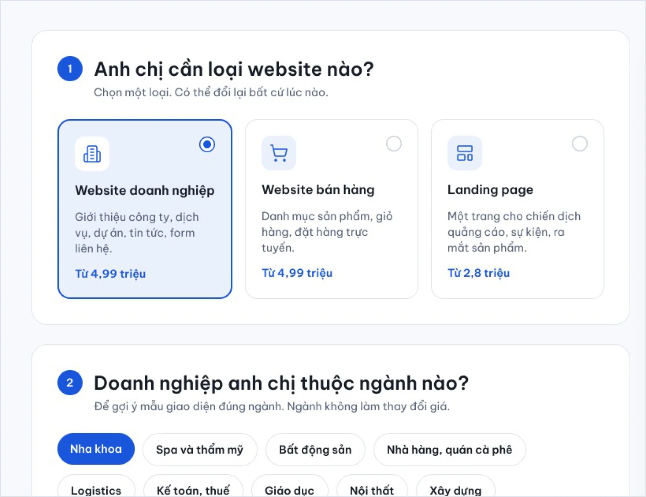The height and width of the screenshot is (497, 646).
Task: Click the Danh mục sản phẩm description text
Action: (327, 232)
